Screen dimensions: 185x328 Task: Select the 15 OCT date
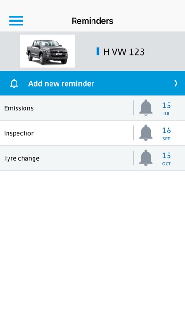[167, 159]
